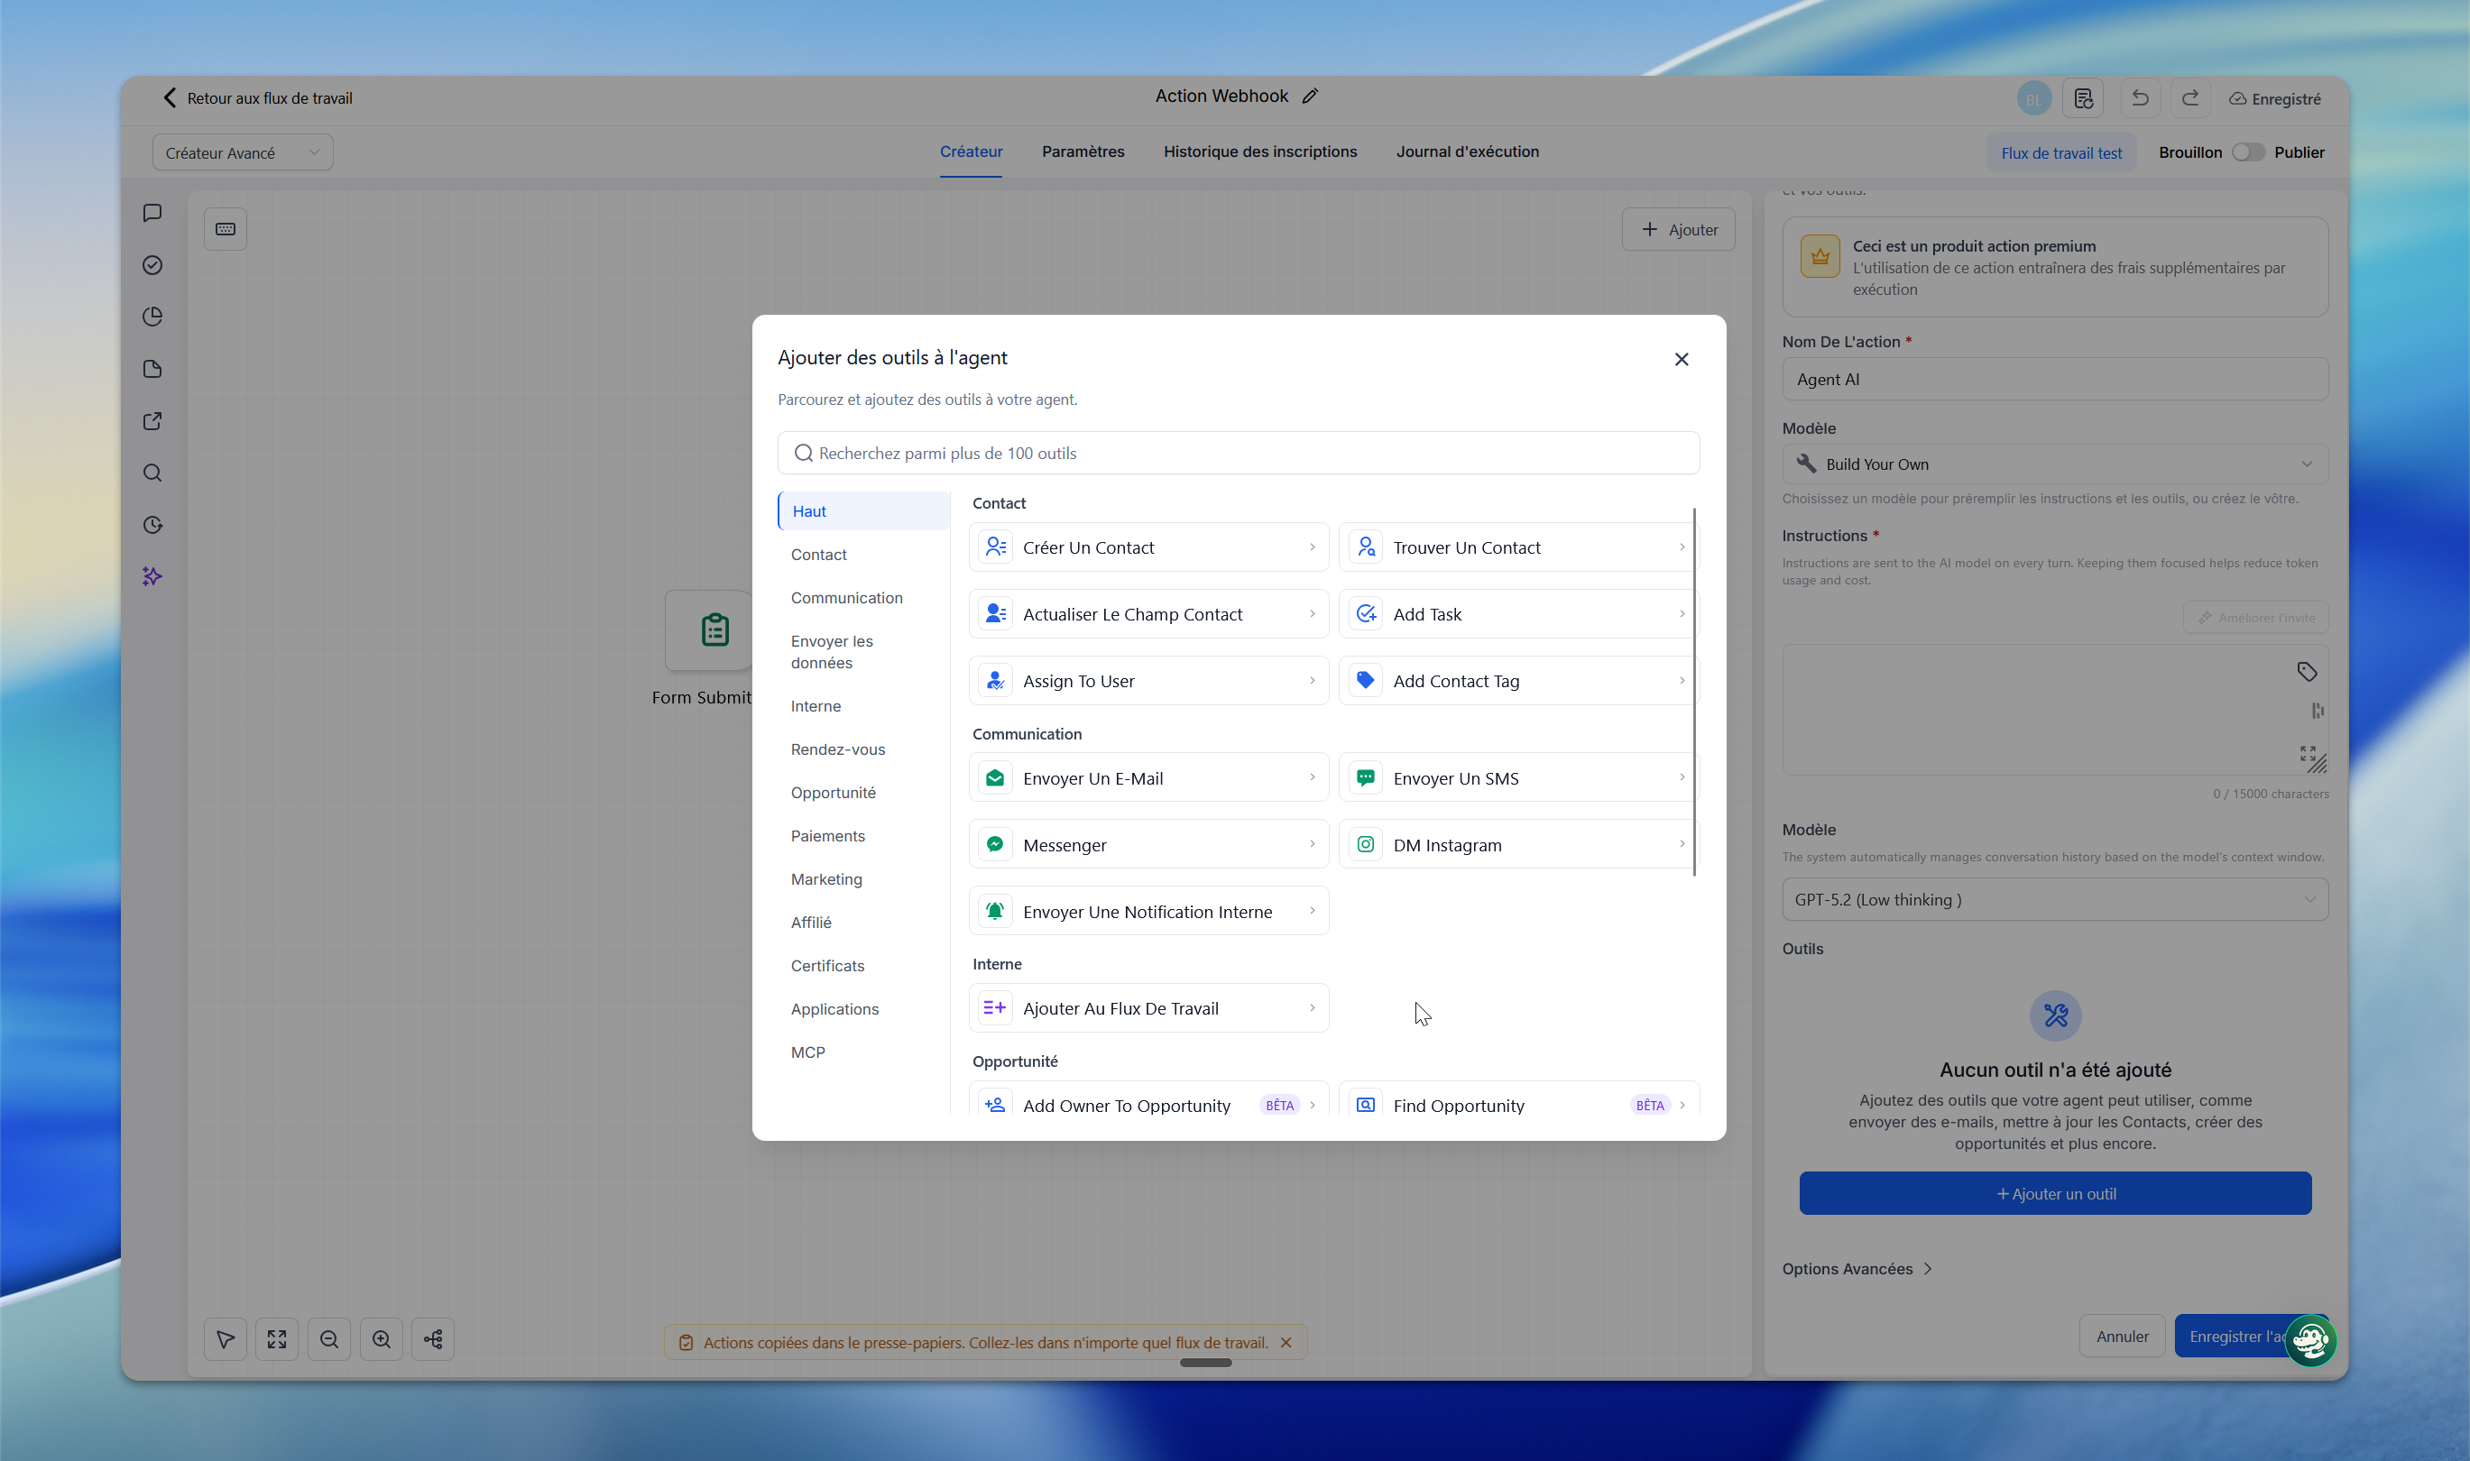Click the Envoyer Un E-Mail icon
The height and width of the screenshot is (1461, 2470).
[996, 777]
